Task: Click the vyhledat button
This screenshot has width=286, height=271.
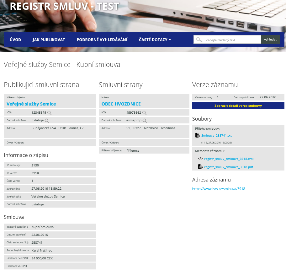Action: (x=270, y=40)
